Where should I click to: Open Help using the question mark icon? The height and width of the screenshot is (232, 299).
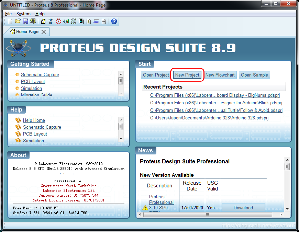click(x=114, y=21)
